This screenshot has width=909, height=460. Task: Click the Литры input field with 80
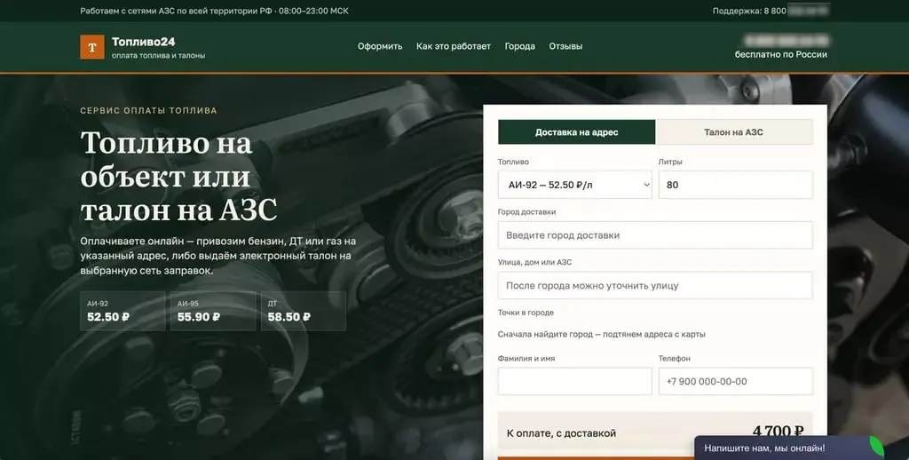pyautogui.click(x=736, y=185)
